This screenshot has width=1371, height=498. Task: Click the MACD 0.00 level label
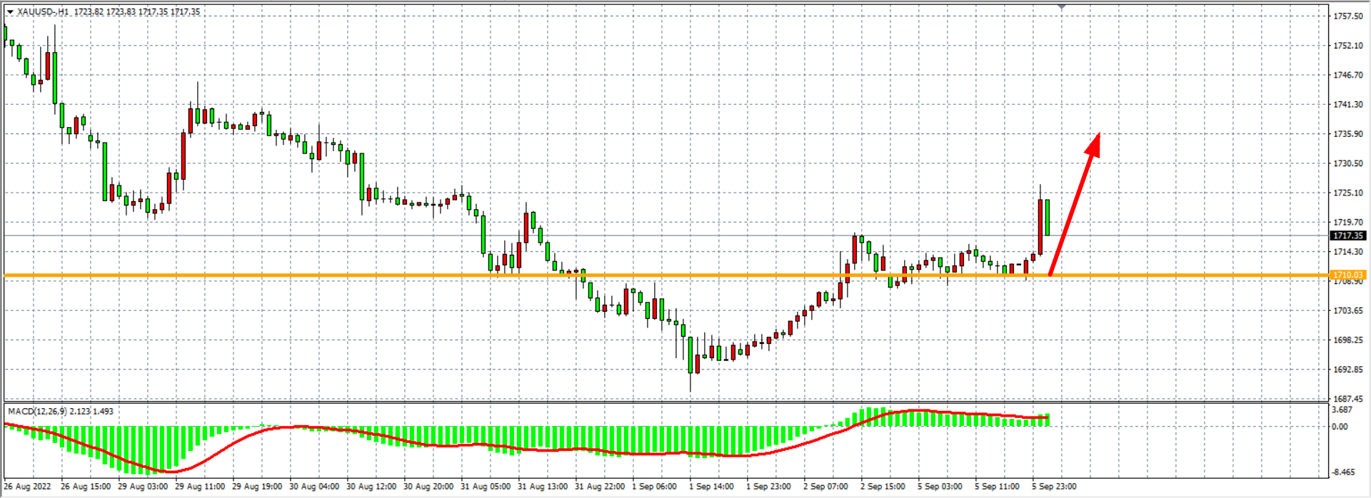(x=1340, y=427)
